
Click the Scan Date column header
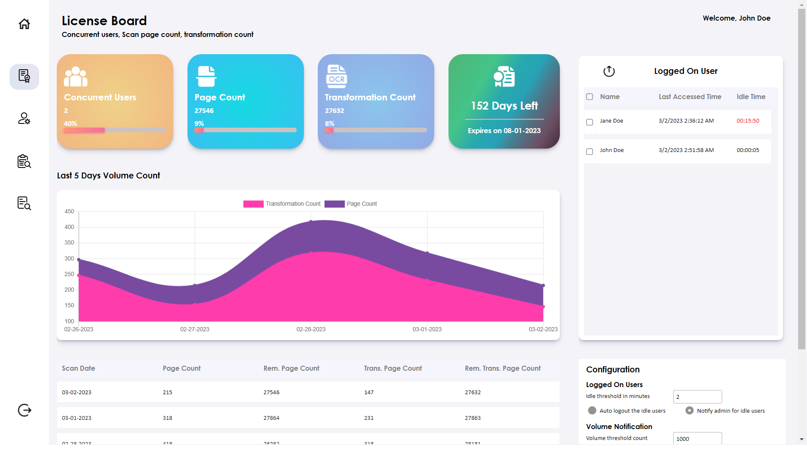tap(79, 369)
